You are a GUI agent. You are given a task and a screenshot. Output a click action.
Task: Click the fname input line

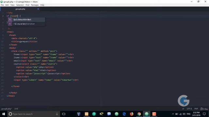pos(43,54)
